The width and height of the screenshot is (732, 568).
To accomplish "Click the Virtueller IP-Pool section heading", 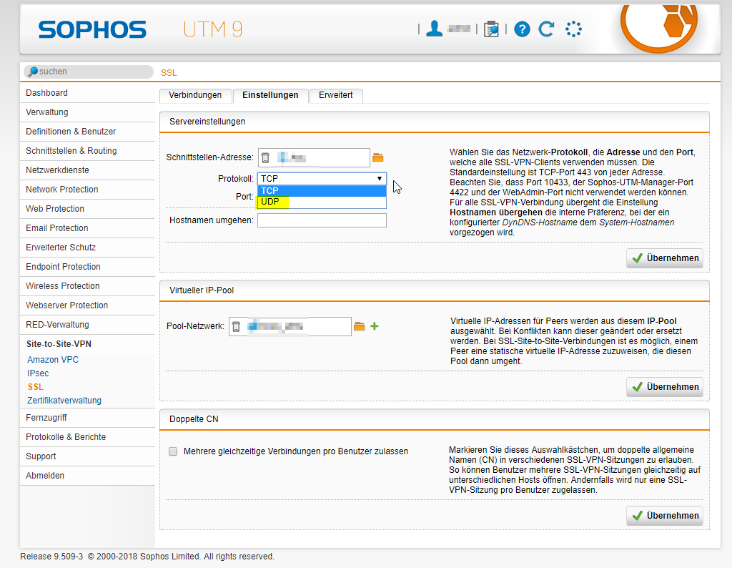I will 202,290.
